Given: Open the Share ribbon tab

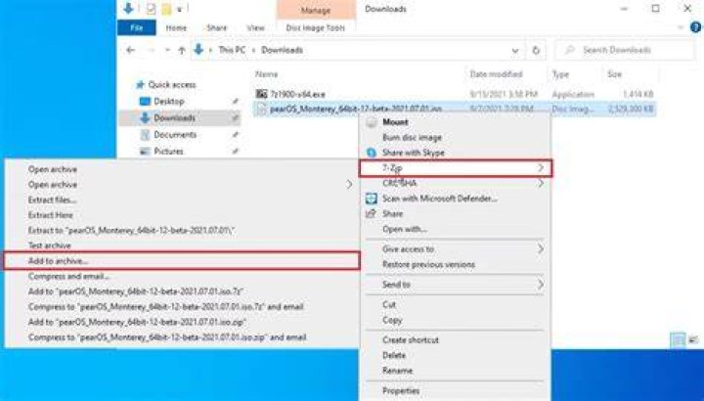Looking at the screenshot, I should [x=216, y=27].
